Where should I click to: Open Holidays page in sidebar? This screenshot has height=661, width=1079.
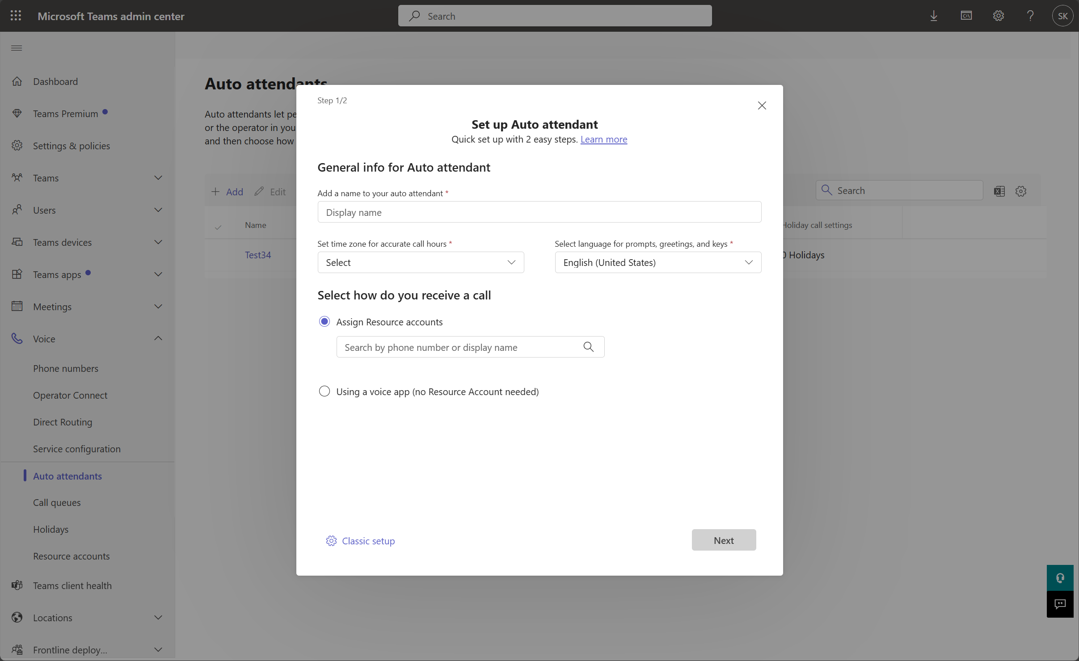[x=51, y=529]
